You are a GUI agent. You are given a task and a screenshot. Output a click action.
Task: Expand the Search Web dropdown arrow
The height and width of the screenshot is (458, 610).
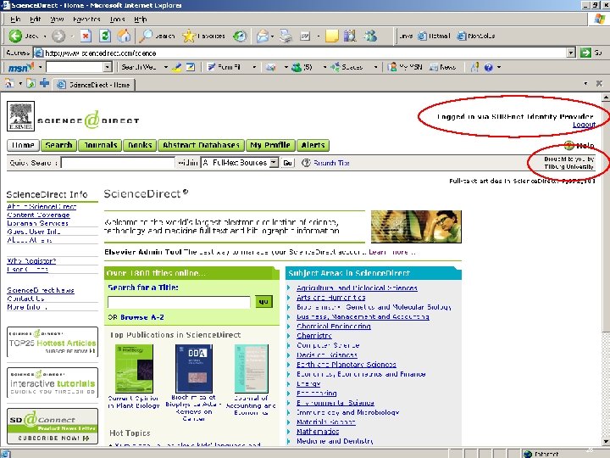pyautogui.click(x=166, y=67)
